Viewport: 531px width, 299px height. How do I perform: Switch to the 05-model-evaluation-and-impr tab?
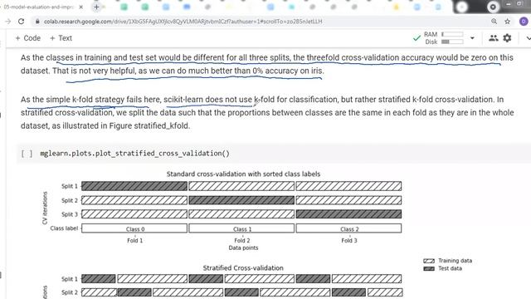(x=39, y=7)
